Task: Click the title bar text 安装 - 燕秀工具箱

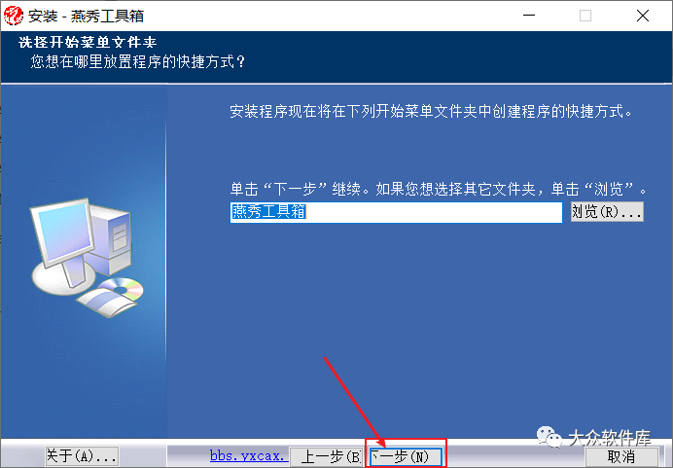Action: coord(86,17)
